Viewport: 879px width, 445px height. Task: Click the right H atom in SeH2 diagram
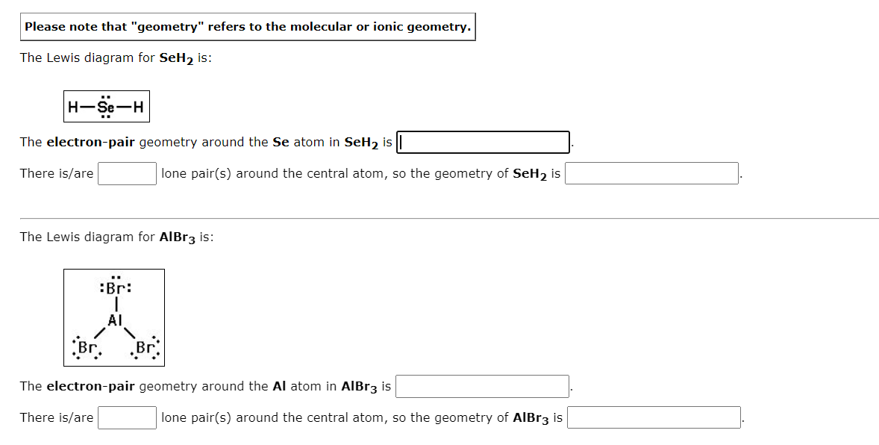pos(138,106)
